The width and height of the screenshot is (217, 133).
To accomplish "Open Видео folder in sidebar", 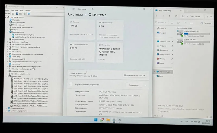I will tap(160, 63).
